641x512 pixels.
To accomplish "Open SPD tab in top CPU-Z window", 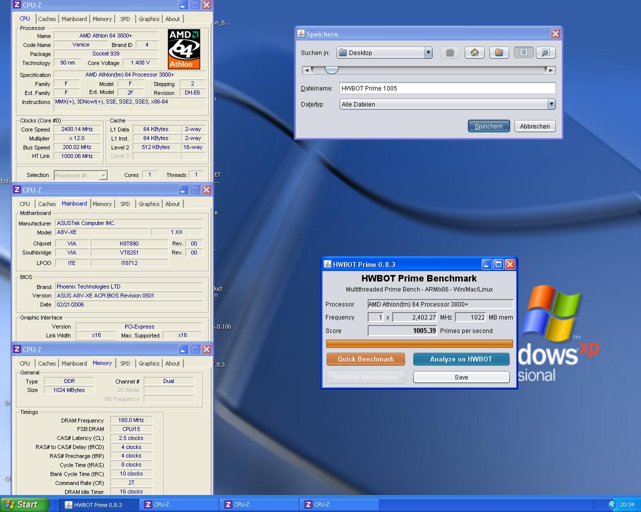I will 125,19.
